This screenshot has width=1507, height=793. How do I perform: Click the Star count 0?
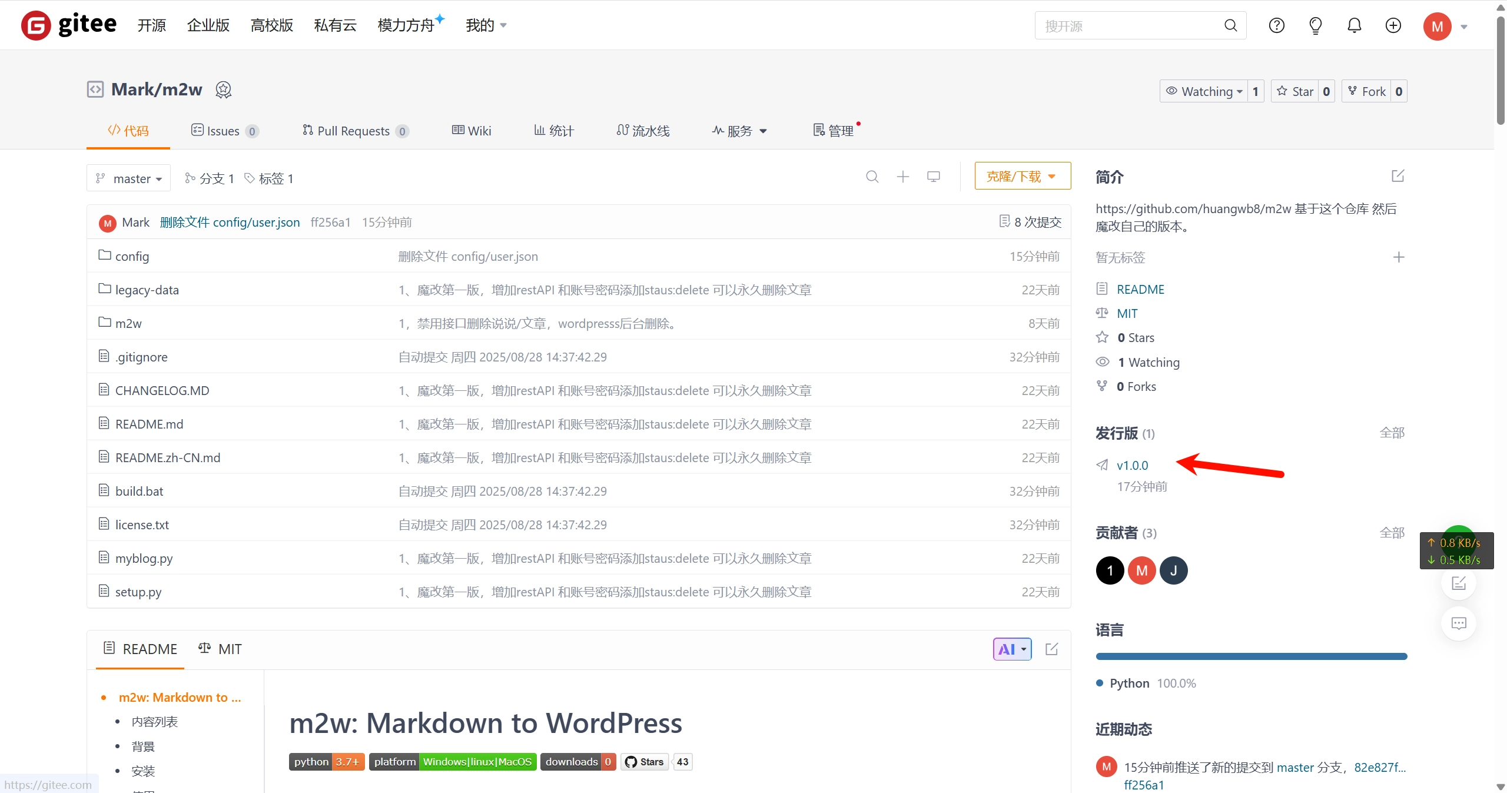[1326, 91]
